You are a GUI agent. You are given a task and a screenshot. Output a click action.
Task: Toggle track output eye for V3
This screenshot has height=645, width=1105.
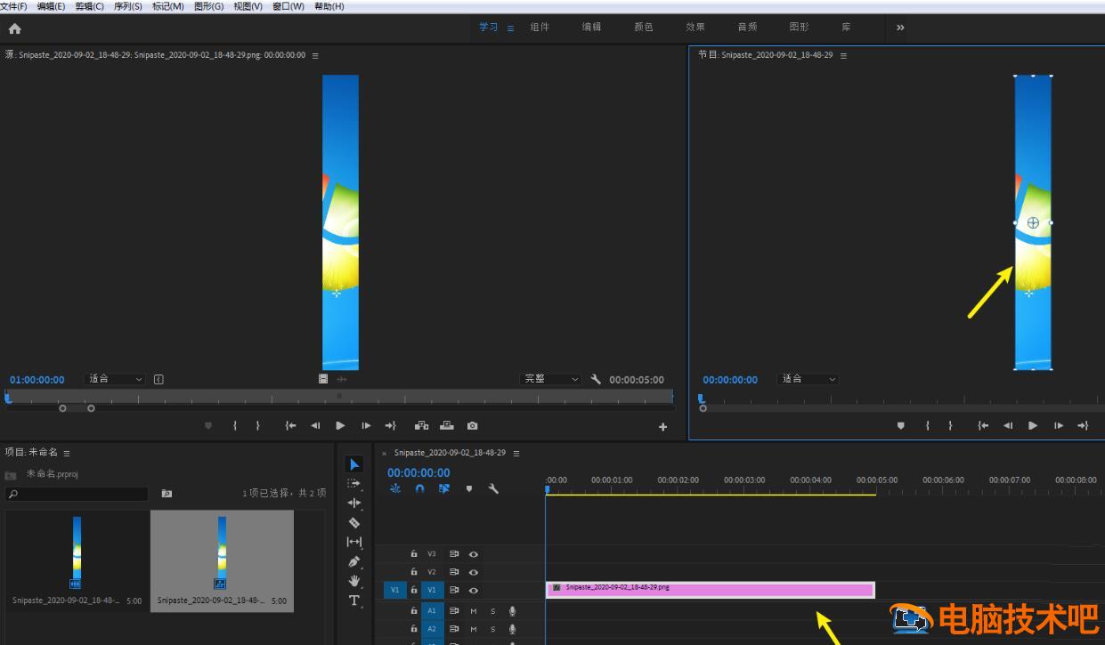tap(474, 554)
